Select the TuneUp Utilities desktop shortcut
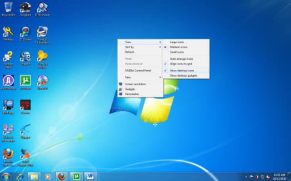This screenshot has width=291, height=181. 42,60
